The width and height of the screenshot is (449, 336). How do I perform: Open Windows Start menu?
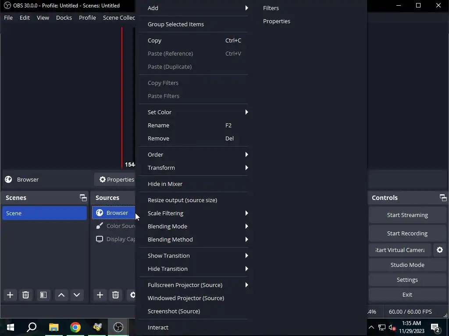(x=11, y=327)
